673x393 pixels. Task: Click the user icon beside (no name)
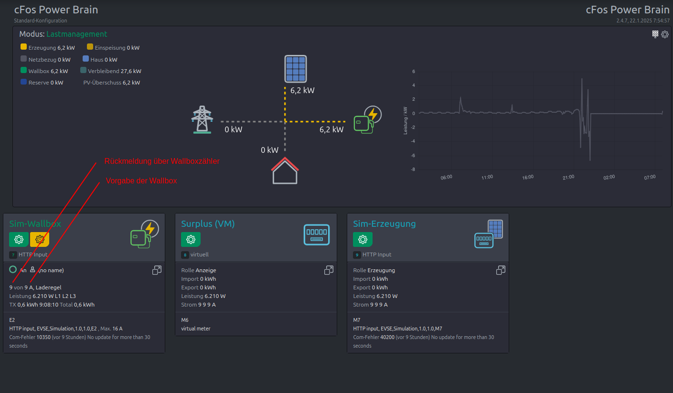[32, 269]
